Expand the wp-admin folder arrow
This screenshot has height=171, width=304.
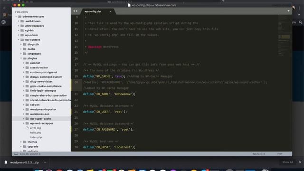click(19, 35)
